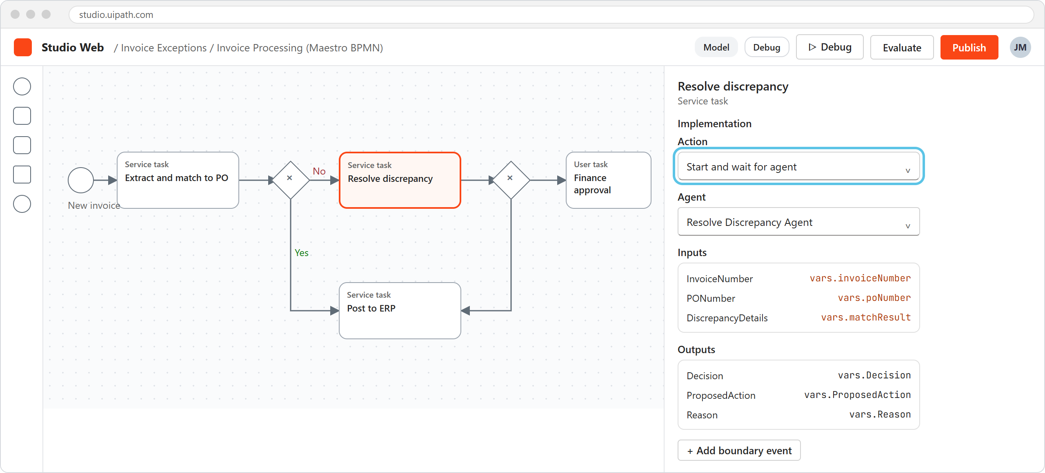Publish the process
Screen dimensions: 1045x473
tap(969, 47)
